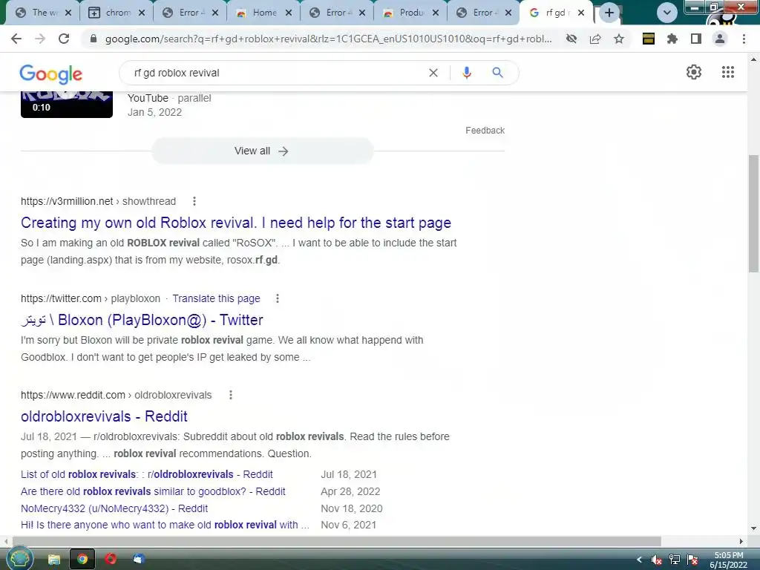
Task: Submit search with magnifier icon
Action: [497, 73]
